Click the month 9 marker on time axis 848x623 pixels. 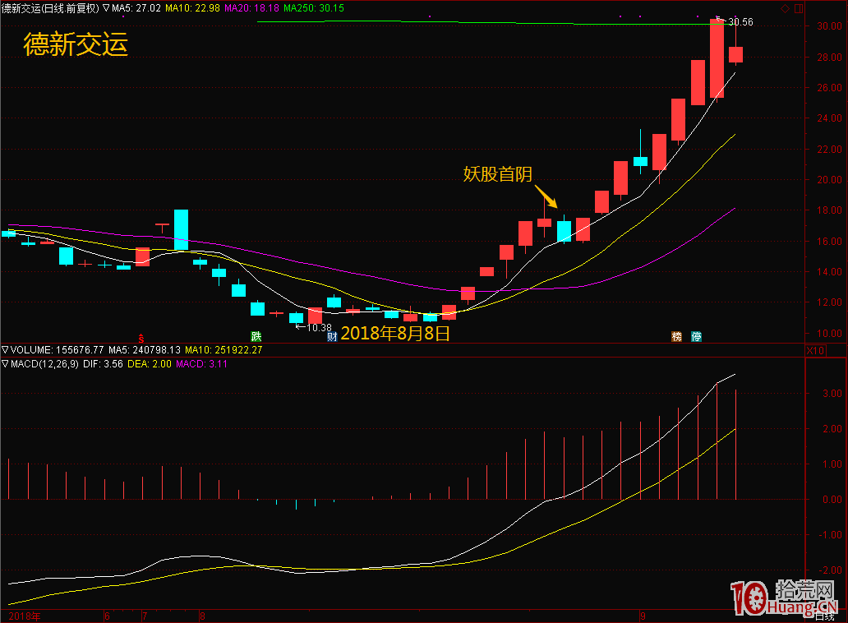[x=643, y=616]
